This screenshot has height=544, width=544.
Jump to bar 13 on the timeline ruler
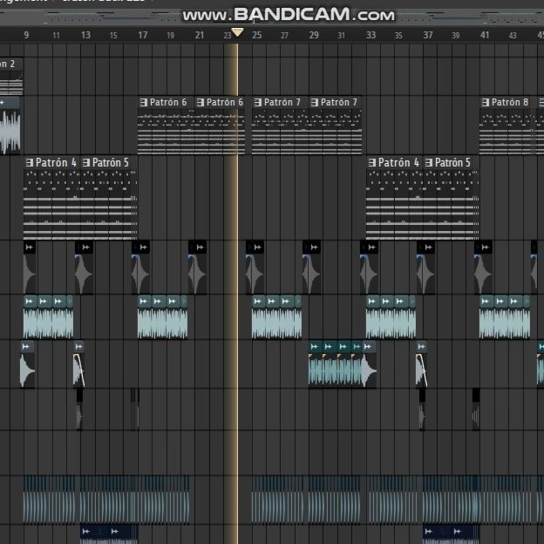coord(85,35)
